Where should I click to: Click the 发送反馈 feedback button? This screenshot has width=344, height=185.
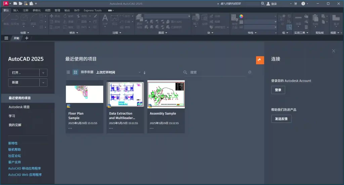(281, 119)
